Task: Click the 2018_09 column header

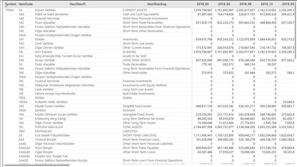Action: tap(245, 4)
